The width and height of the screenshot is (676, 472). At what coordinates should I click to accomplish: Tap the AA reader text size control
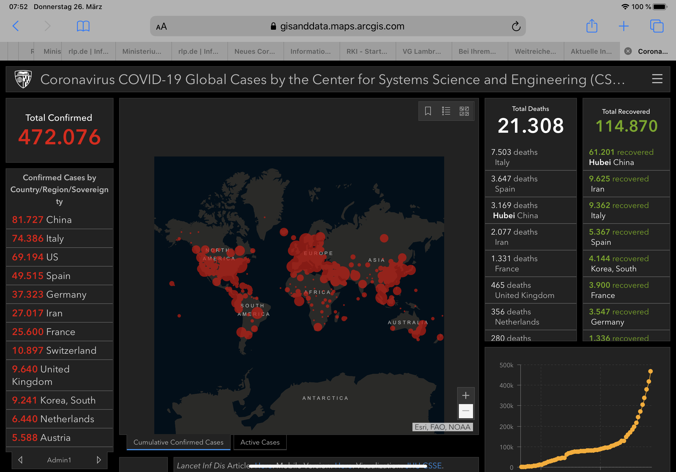point(161,27)
